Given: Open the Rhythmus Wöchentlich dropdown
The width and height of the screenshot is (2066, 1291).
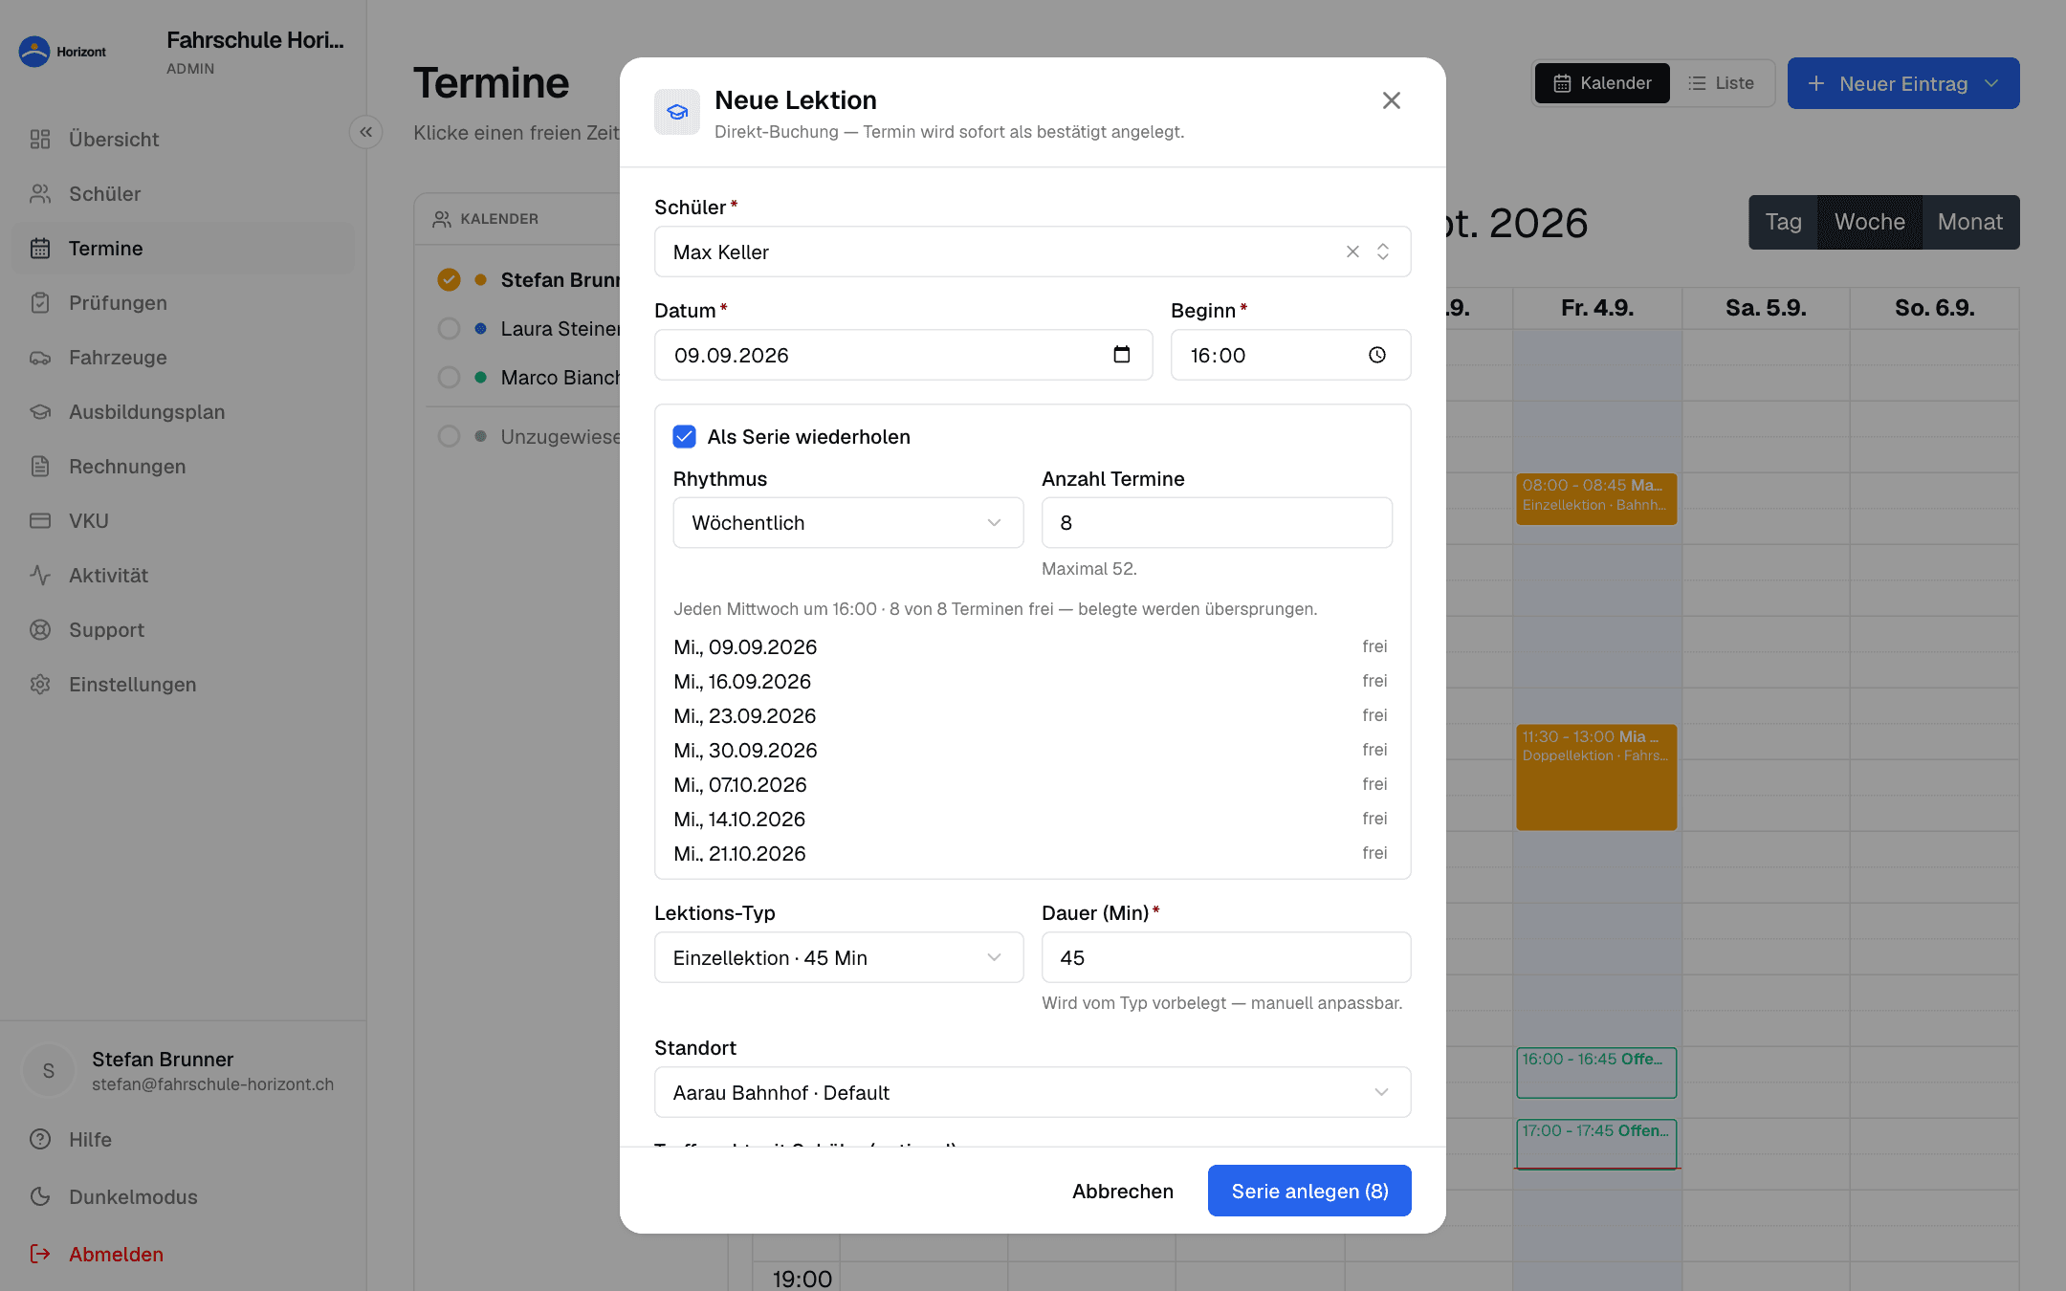Looking at the screenshot, I should 847,522.
